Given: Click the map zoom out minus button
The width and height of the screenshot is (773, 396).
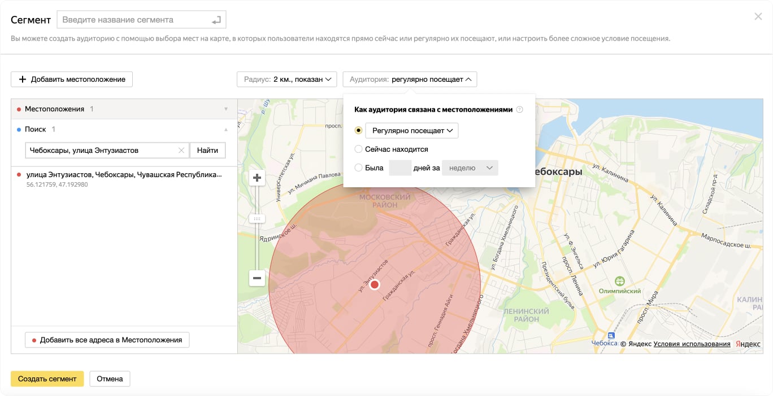Looking at the screenshot, I should (x=257, y=278).
